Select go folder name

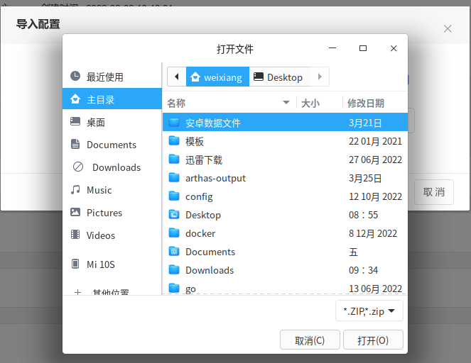tap(190, 289)
